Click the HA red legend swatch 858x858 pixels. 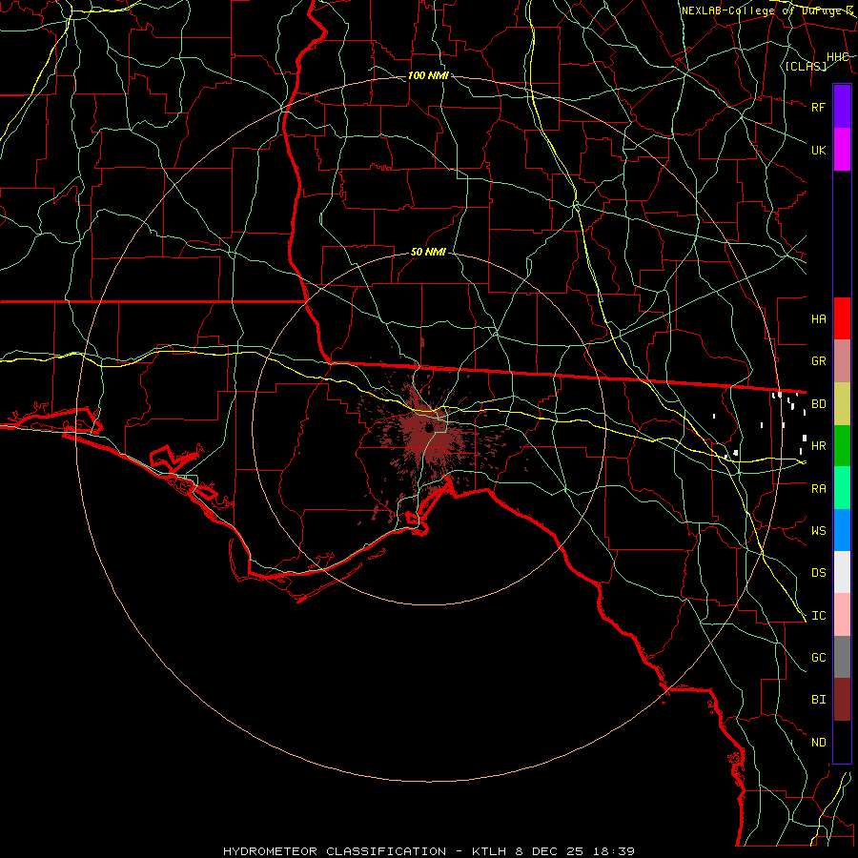pyautogui.click(x=842, y=318)
